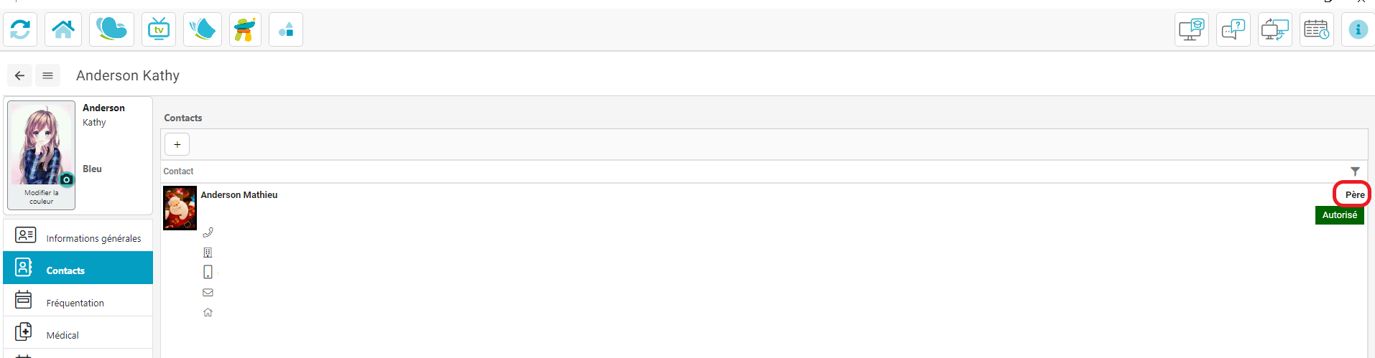Click the camera icon on Kathy's photo
1375x358 pixels.
click(66, 179)
